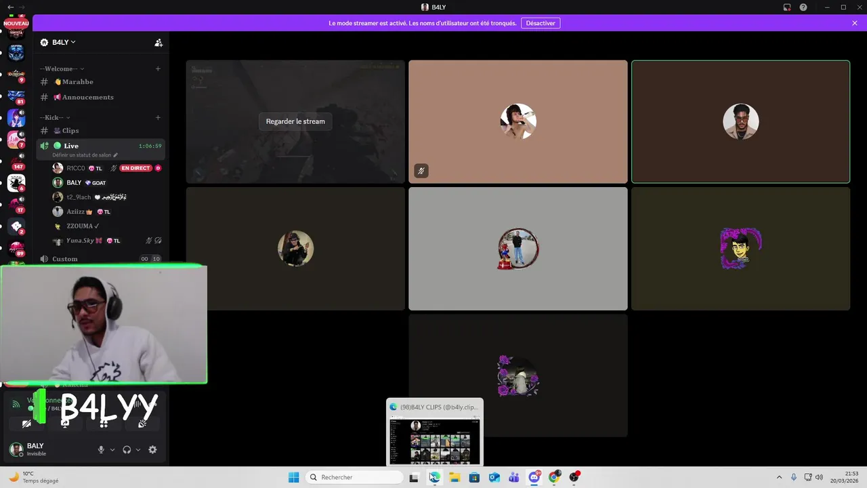Select user ZZOUMA in voice list
Viewport: 867px width, 488px height.
[x=107, y=226]
